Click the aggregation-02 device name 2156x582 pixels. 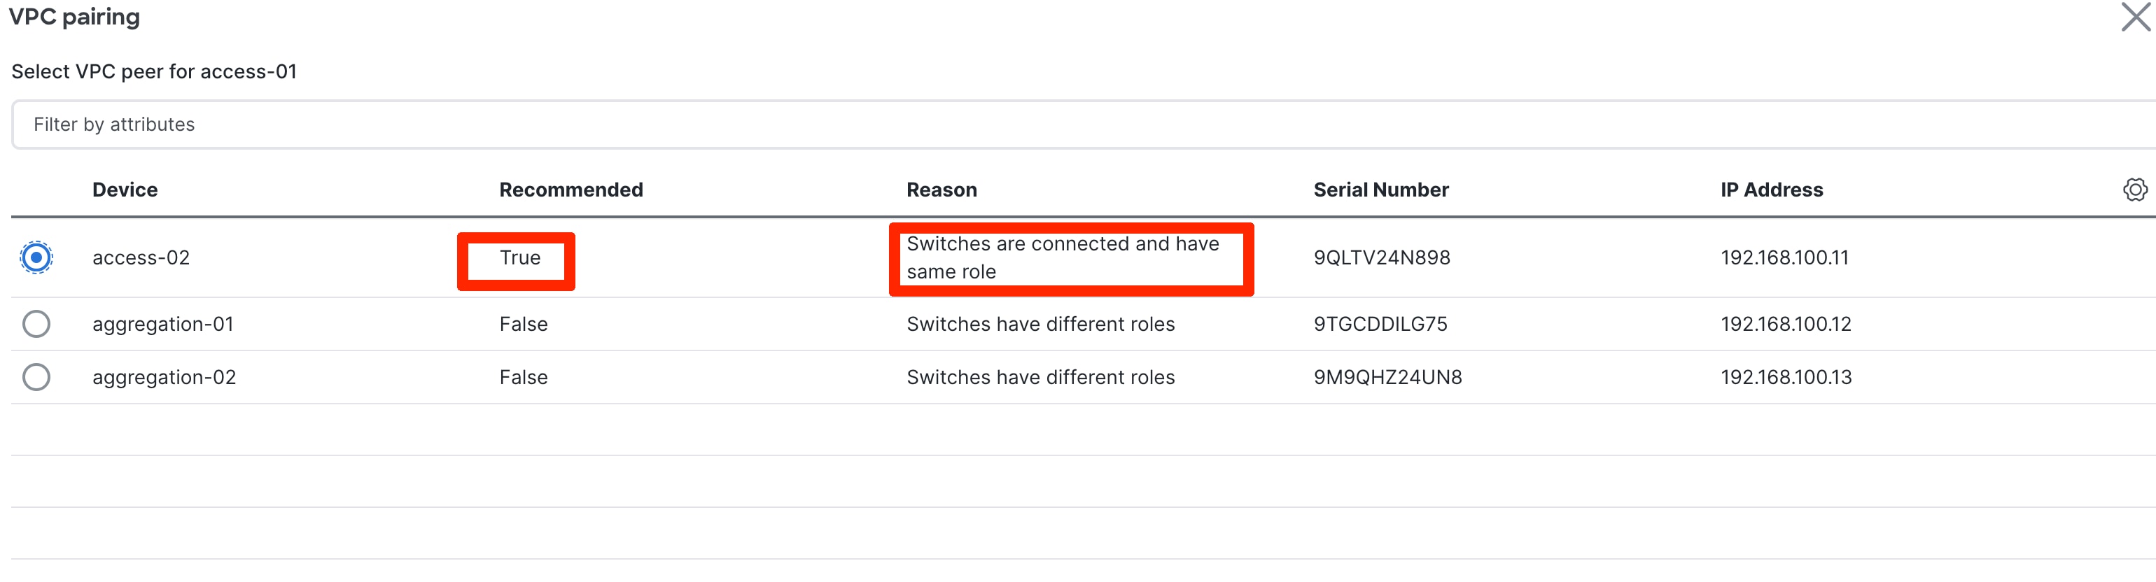pos(164,377)
